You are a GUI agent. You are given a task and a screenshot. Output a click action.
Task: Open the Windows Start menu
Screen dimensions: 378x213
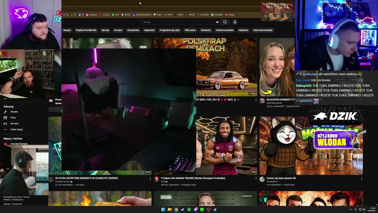pyautogui.click(x=163, y=209)
